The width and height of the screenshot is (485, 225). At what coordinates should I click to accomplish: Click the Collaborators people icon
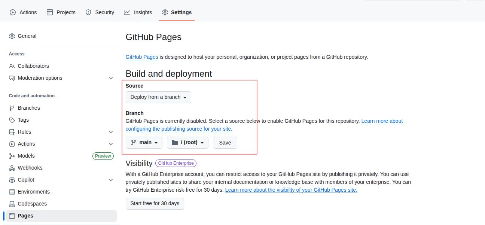tap(12, 66)
